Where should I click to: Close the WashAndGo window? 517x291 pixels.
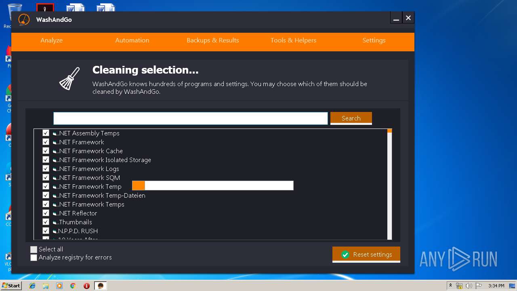point(408,18)
